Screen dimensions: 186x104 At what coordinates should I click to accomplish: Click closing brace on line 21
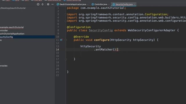pyautogui.click(x=68, y=72)
